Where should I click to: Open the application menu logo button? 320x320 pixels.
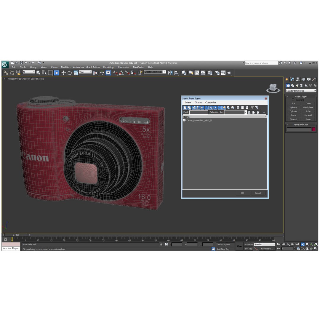click(x=5, y=65)
